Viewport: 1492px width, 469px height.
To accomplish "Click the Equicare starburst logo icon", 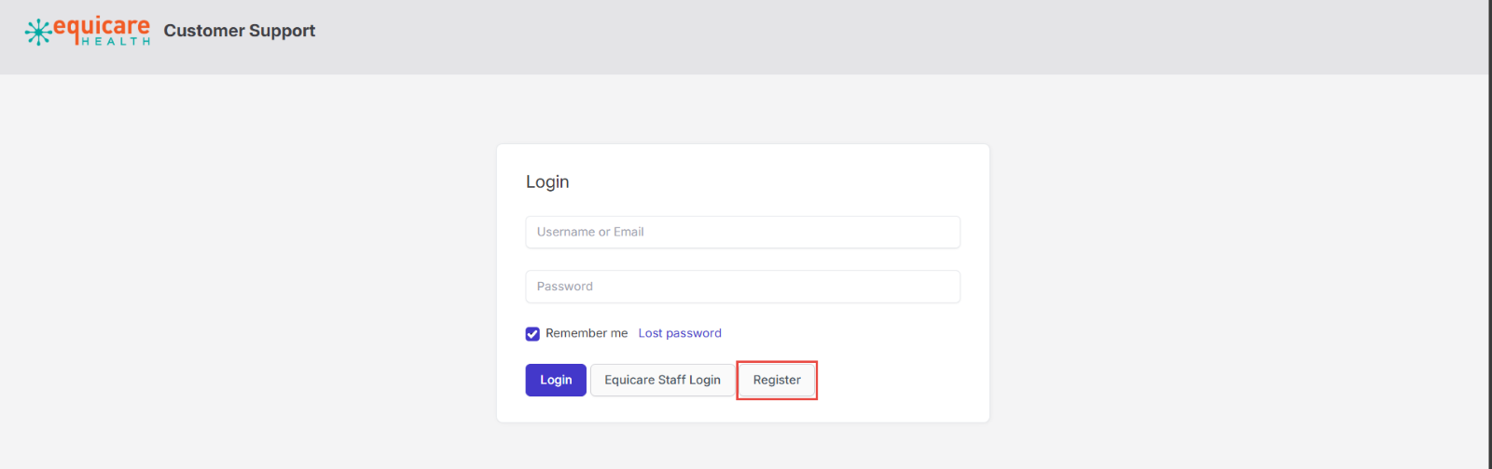I will (38, 32).
